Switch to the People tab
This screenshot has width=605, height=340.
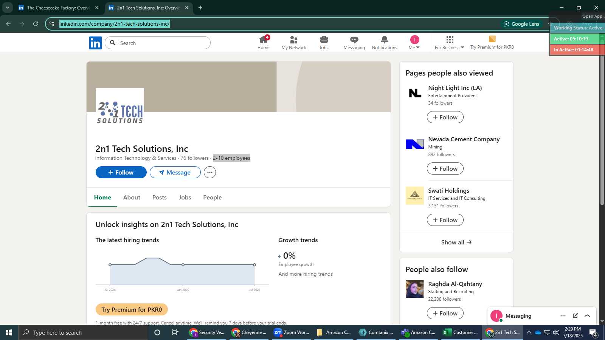213,197
